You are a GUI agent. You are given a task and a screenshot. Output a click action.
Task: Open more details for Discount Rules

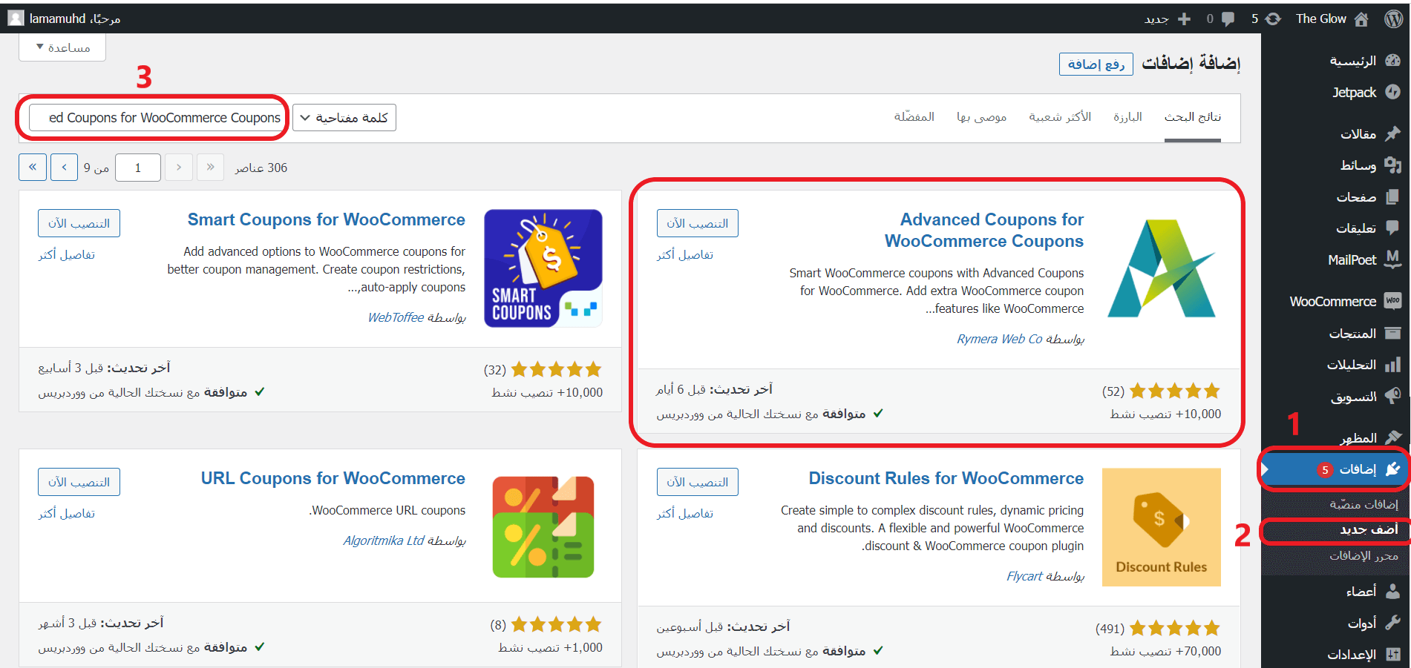(685, 514)
